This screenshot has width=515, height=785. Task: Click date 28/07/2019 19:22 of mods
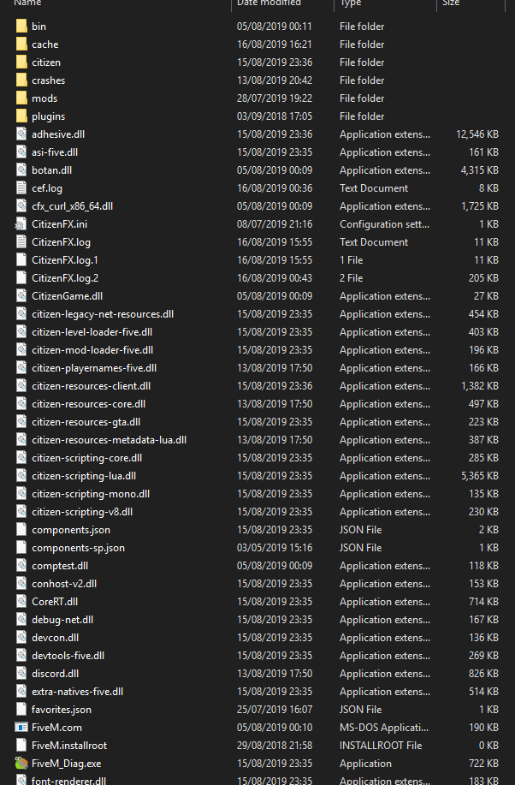(x=275, y=98)
